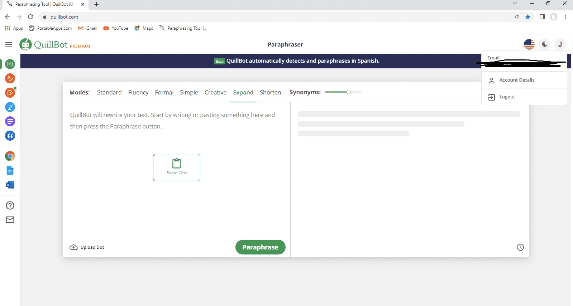Open the Plagiarism Checker sidebar icon
This screenshot has width=573, height=306.
[10, 93]
